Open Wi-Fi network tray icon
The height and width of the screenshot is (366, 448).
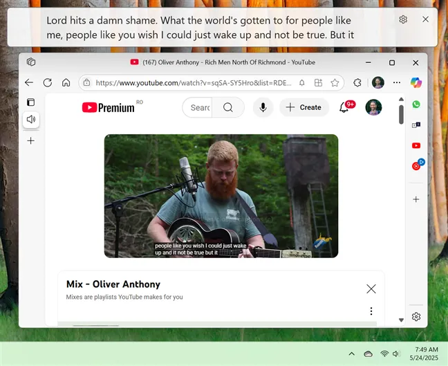pos(384,354)
